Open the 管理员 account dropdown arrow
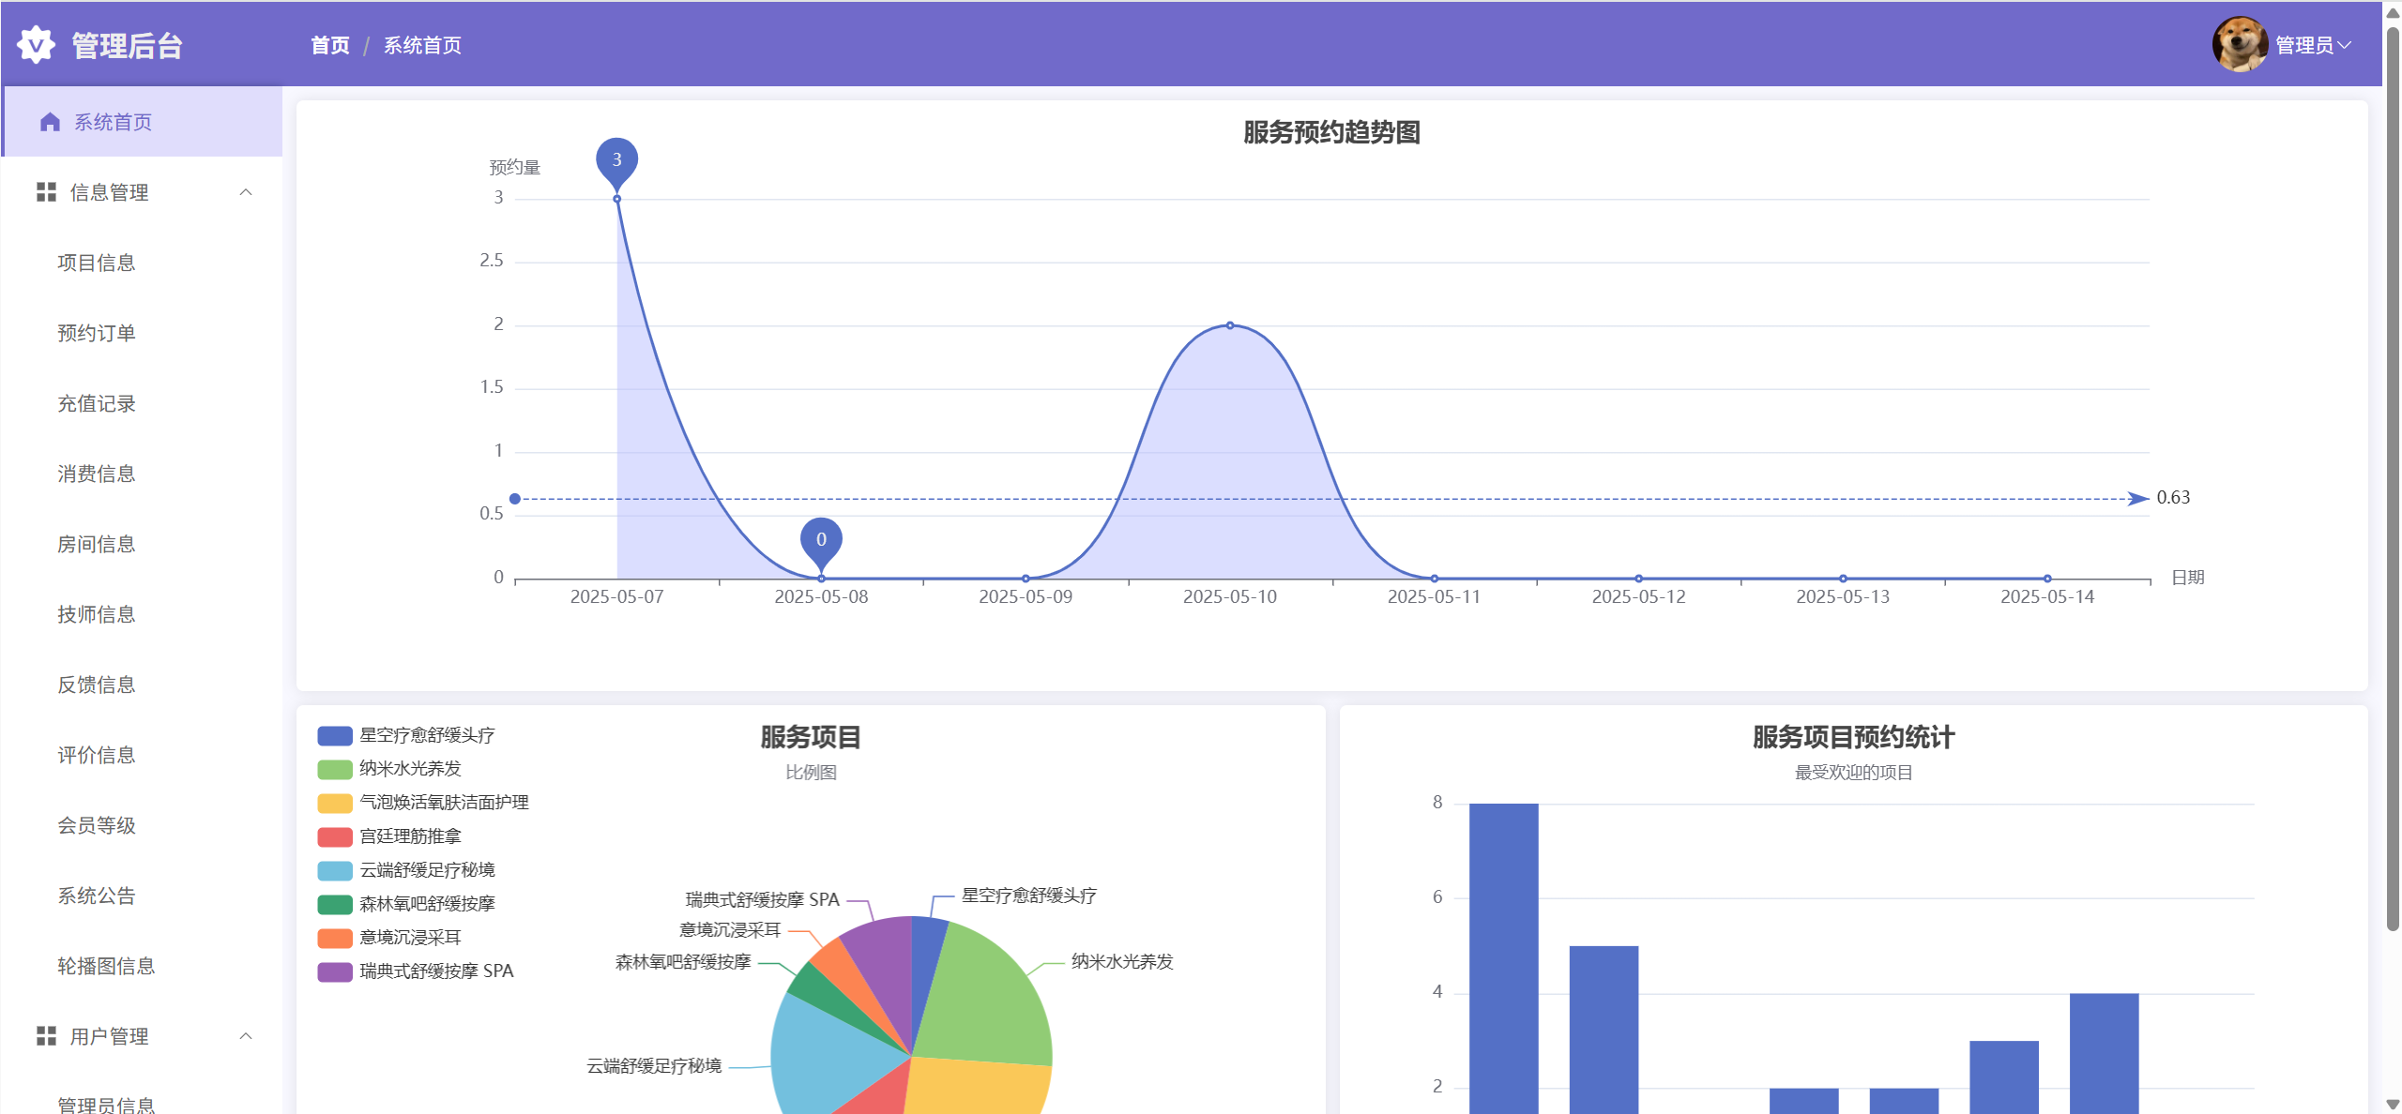Viewport: 2402px width, 1114px height. (x=2345, y=45)
